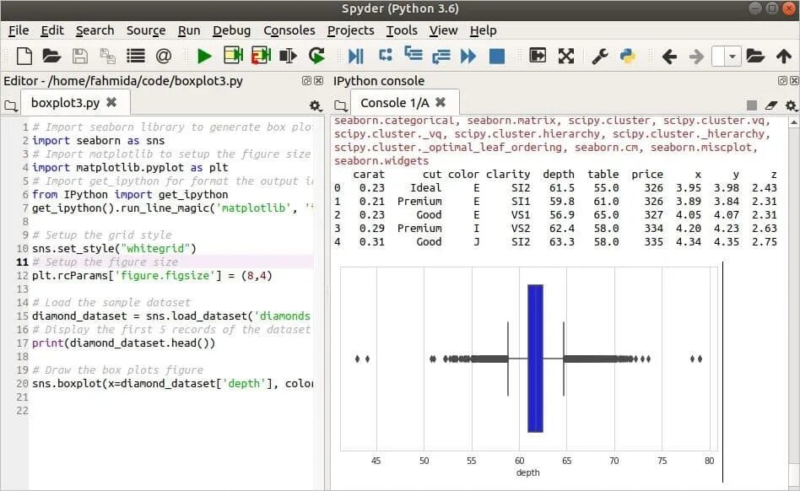This screenshot has width=800, height=491.
Task: Run the selection or current line icon
Action: [289, 56]
